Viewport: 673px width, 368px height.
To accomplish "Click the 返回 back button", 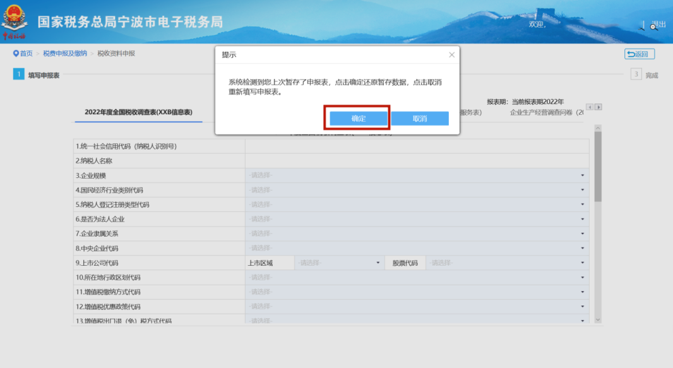I will pyautogui.click(x=640, y=54).
